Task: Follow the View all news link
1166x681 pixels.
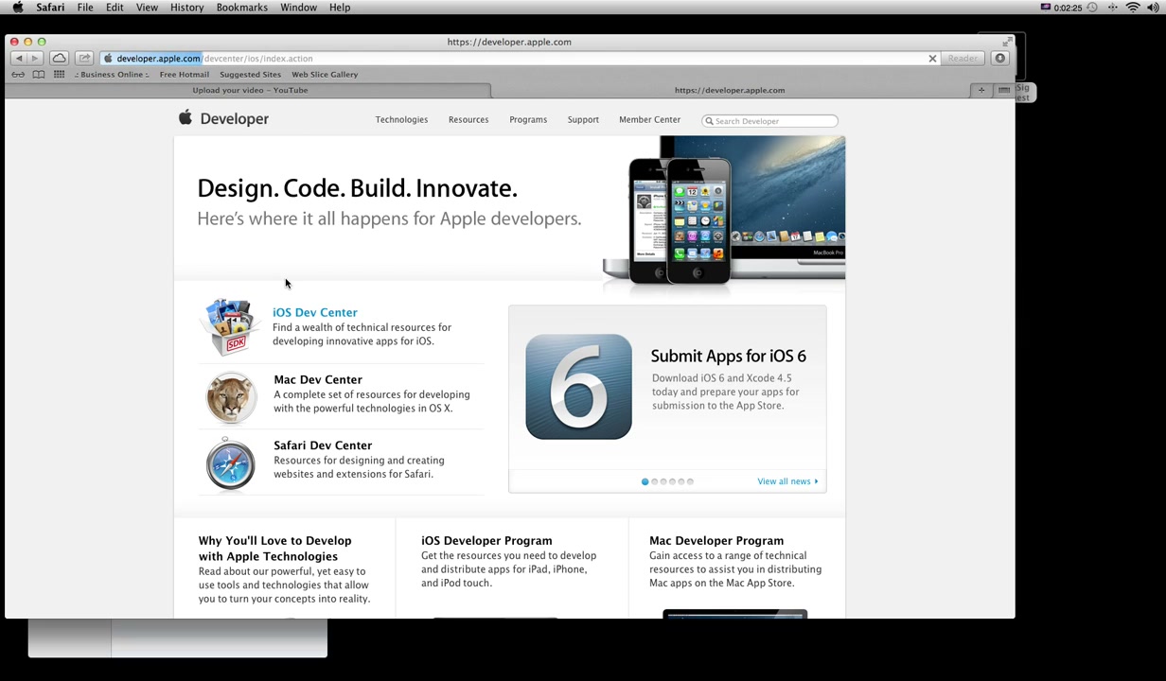Action: coord(787,481)
